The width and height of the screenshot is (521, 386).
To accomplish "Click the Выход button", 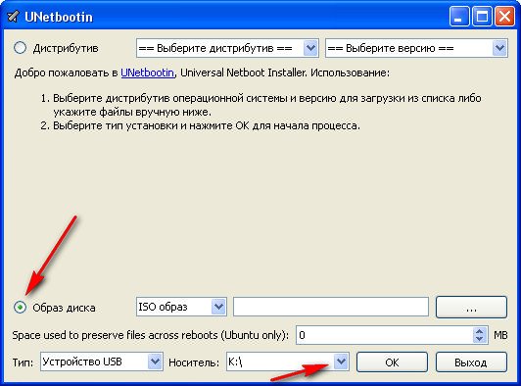I will click(x=471, y=362).
